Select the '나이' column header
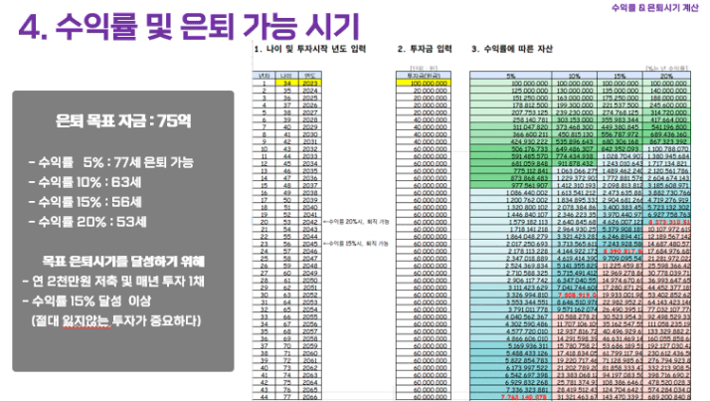This screenshot has width=710, height=402. (287, 76)
